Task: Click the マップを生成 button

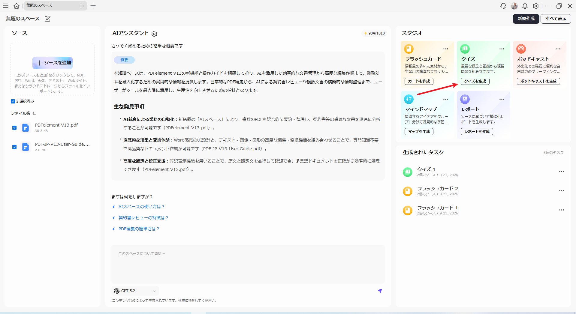Action: (419, 132)
